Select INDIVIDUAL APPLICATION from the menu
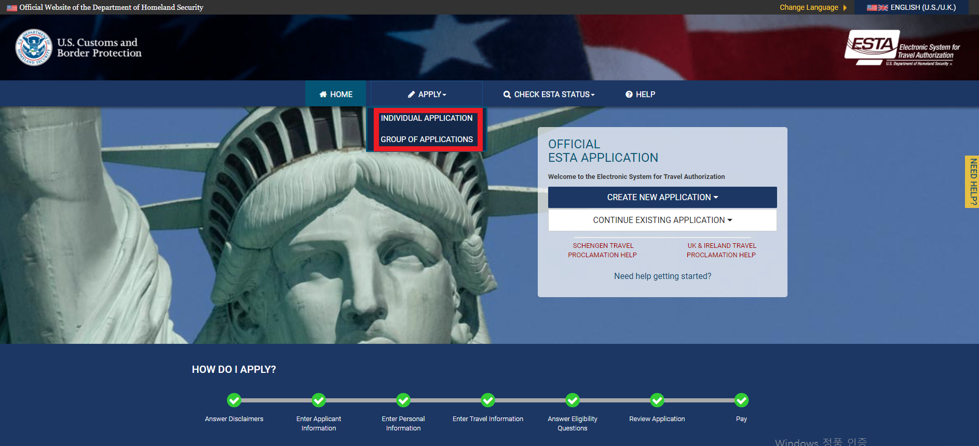Viewport: 979px width, 446px height. [427, 118]
